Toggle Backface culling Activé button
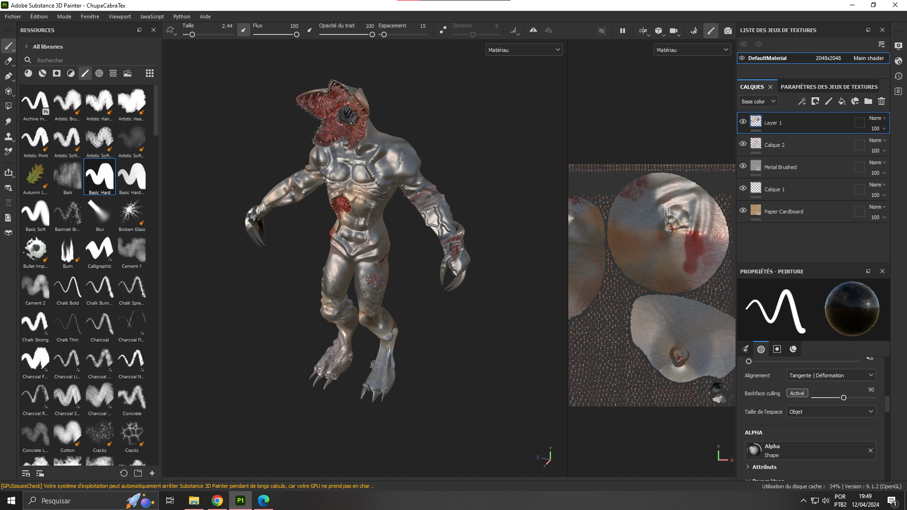The height and width of the screenshot is (510, 907). (x=797, y=393)
